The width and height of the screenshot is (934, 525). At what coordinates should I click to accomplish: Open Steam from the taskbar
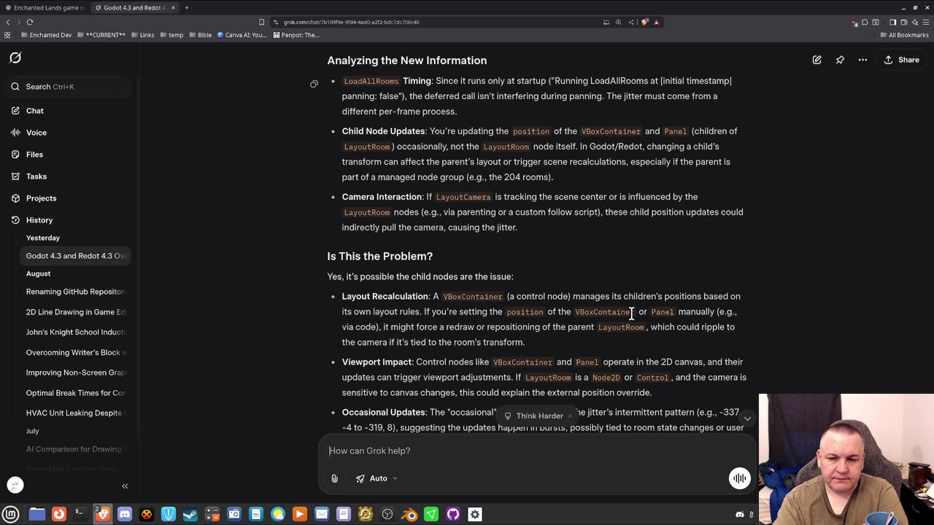pyautogui.click(x=190, y=514)
